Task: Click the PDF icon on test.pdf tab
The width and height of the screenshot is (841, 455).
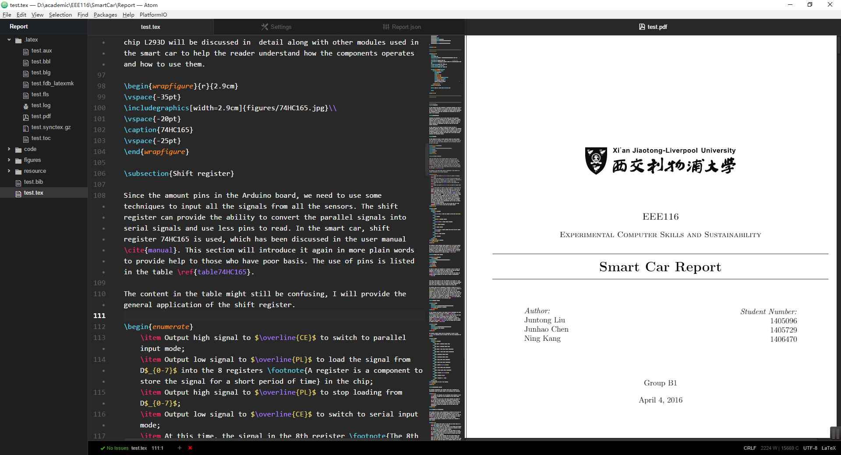Action: tap(642, 27)
